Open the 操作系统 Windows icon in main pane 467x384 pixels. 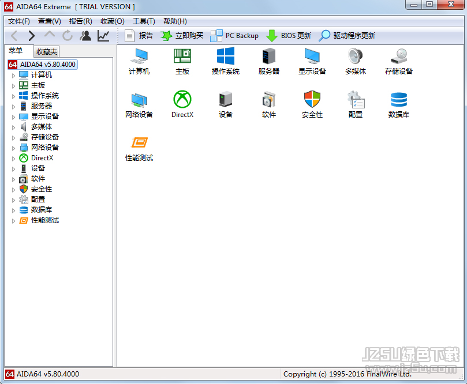click(226, 62)
